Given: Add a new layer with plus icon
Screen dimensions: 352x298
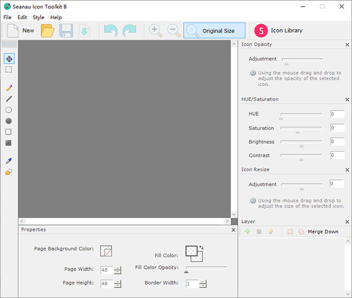Looking at the screenshot, I should pyautogui.click(x=248, y=231).
